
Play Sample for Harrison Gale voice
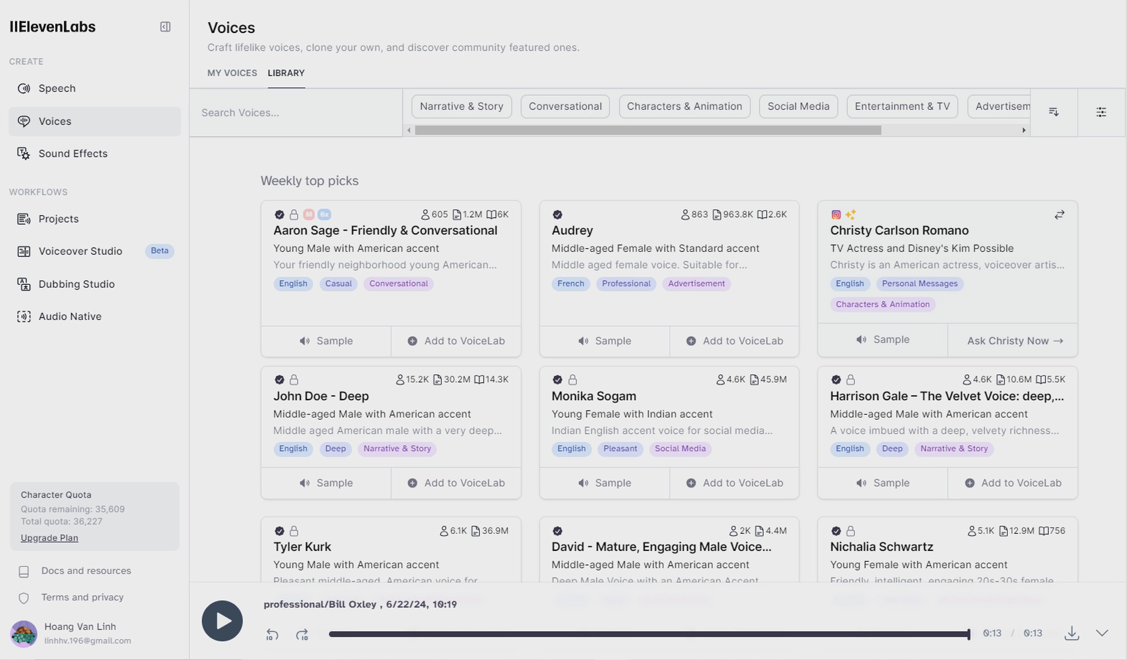tap(883, 483)
